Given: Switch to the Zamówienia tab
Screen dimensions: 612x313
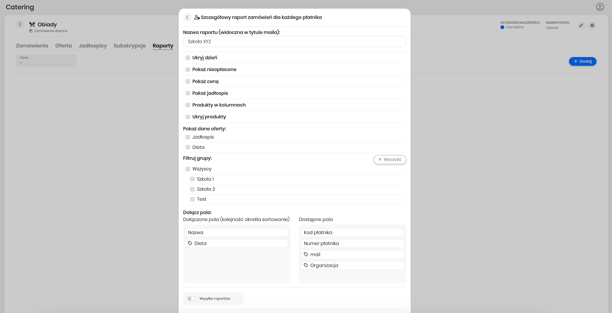Looking at the screenshot, I should [x=32, y=46].
